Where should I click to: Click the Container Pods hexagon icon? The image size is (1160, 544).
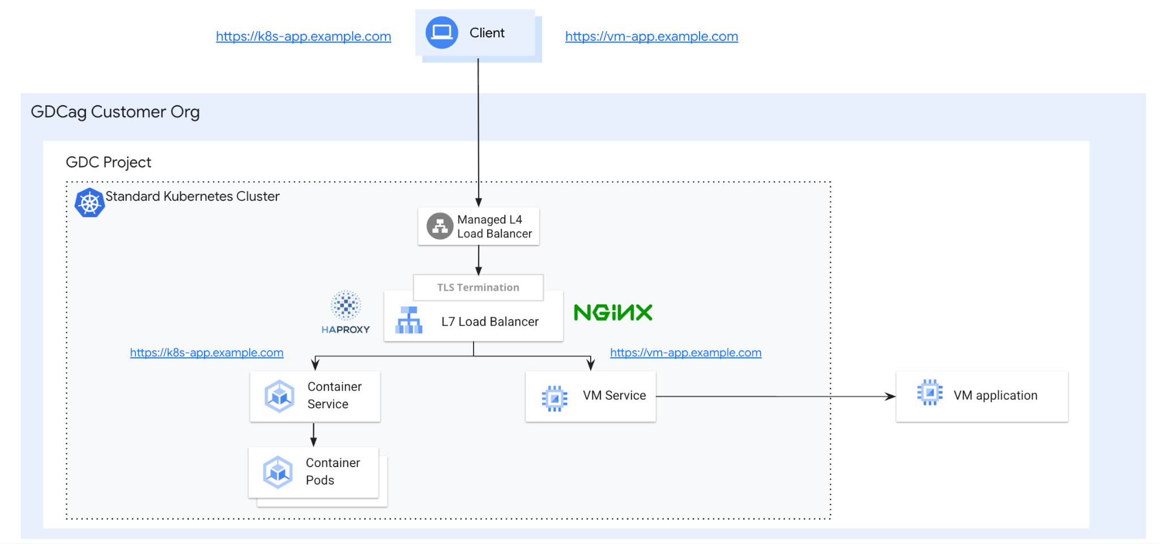click(278, 472)
